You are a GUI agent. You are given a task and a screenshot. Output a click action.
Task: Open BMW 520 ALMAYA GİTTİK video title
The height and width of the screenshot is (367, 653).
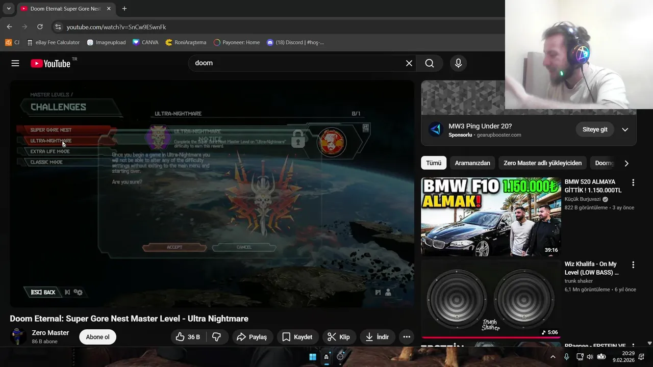[593, 186]
